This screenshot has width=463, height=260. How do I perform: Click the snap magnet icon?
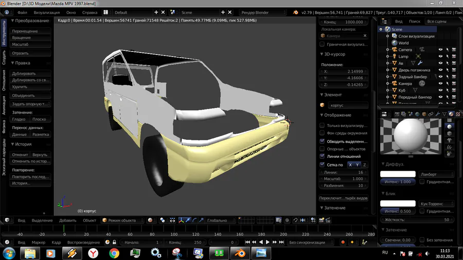point(295,220)
